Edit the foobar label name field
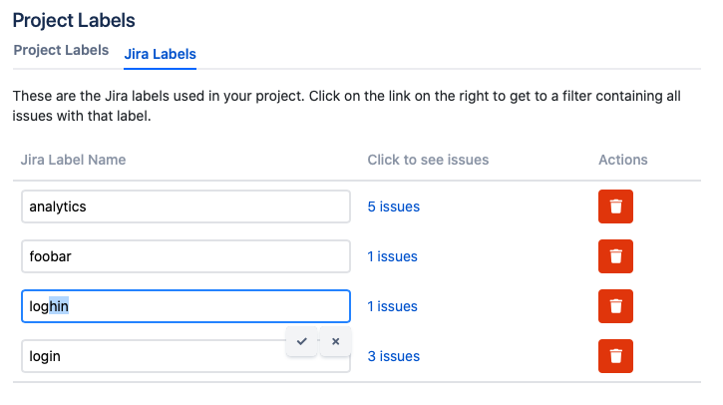Screen dimensions: 723x405 tap(185, 256)
